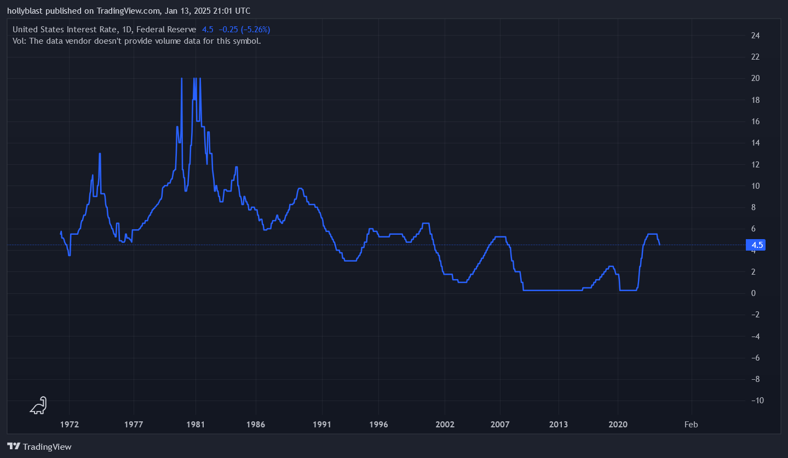
Task: Click the TradingView logo at bottom left
Action: [x=39, y=447]
